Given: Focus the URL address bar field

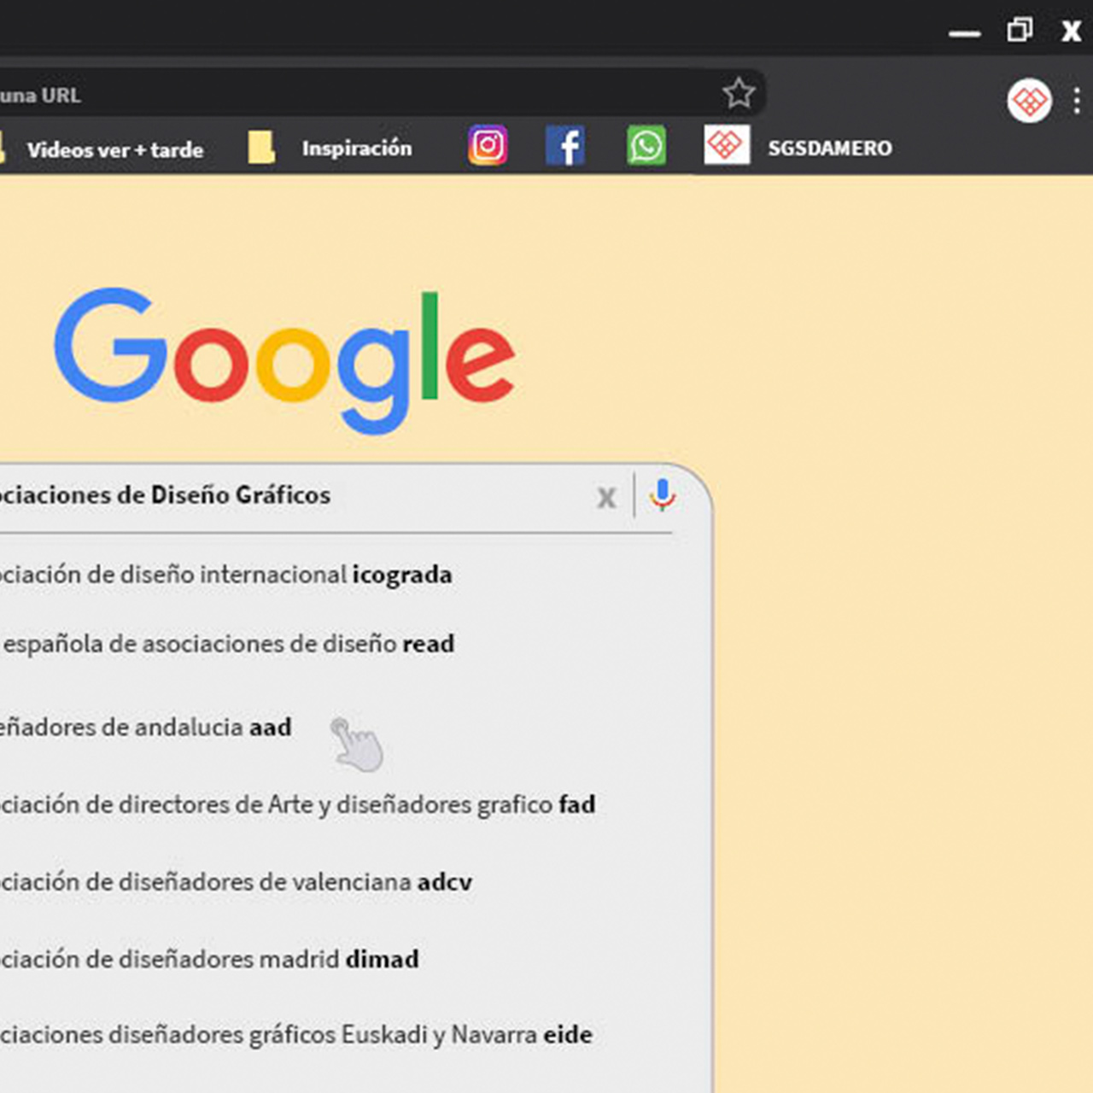Looking at the screenshot, I should coord(342,95).
